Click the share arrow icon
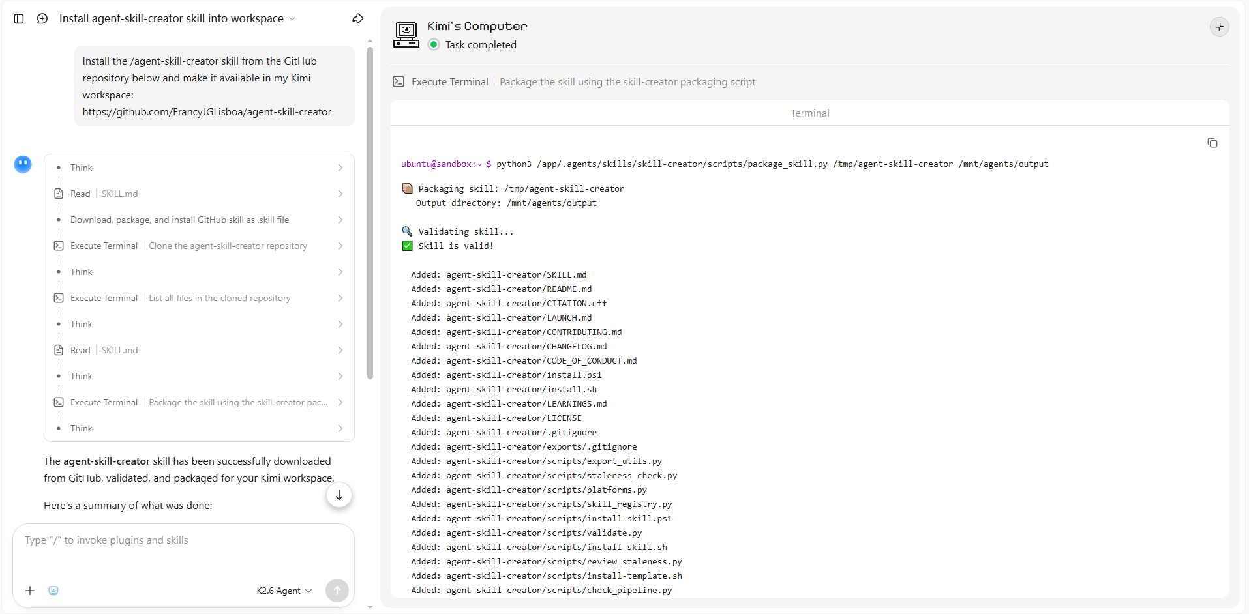The height and width of the screenshot is (614, 1249). point(358,19)
